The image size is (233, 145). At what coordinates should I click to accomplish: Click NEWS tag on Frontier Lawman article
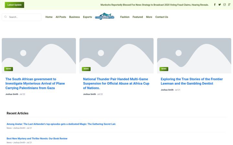point(164,69)
